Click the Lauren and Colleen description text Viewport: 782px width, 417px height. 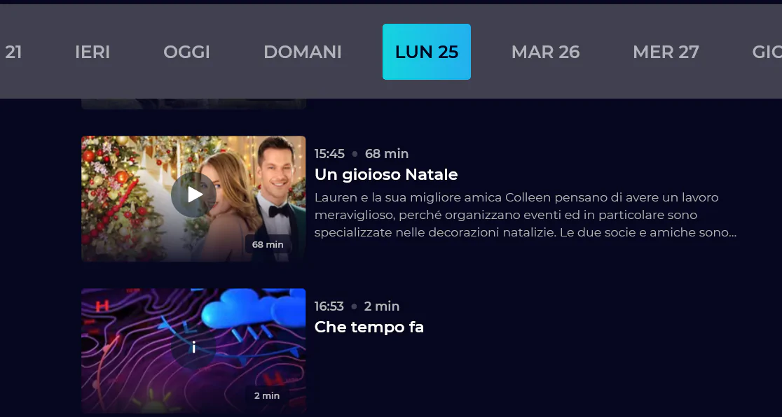click(x=526, y=215)
